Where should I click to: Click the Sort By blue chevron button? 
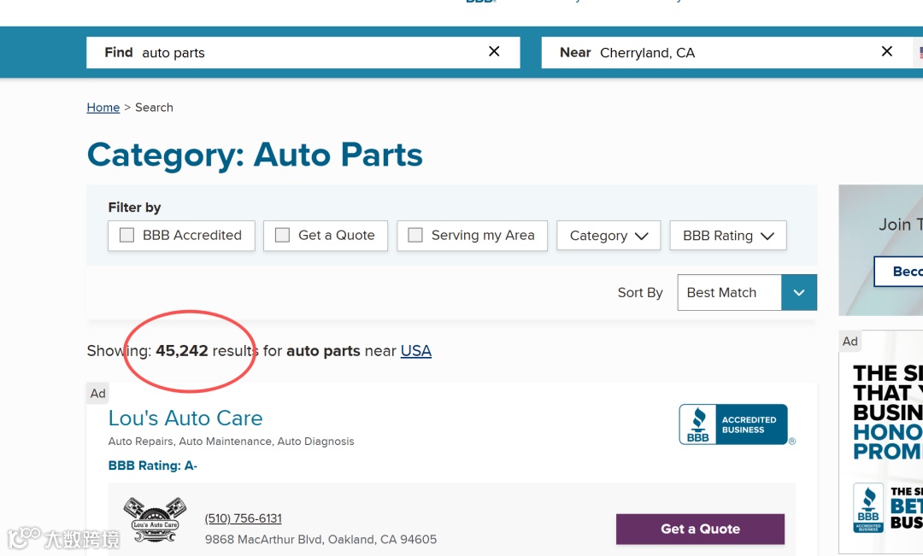tap(799, 292)
